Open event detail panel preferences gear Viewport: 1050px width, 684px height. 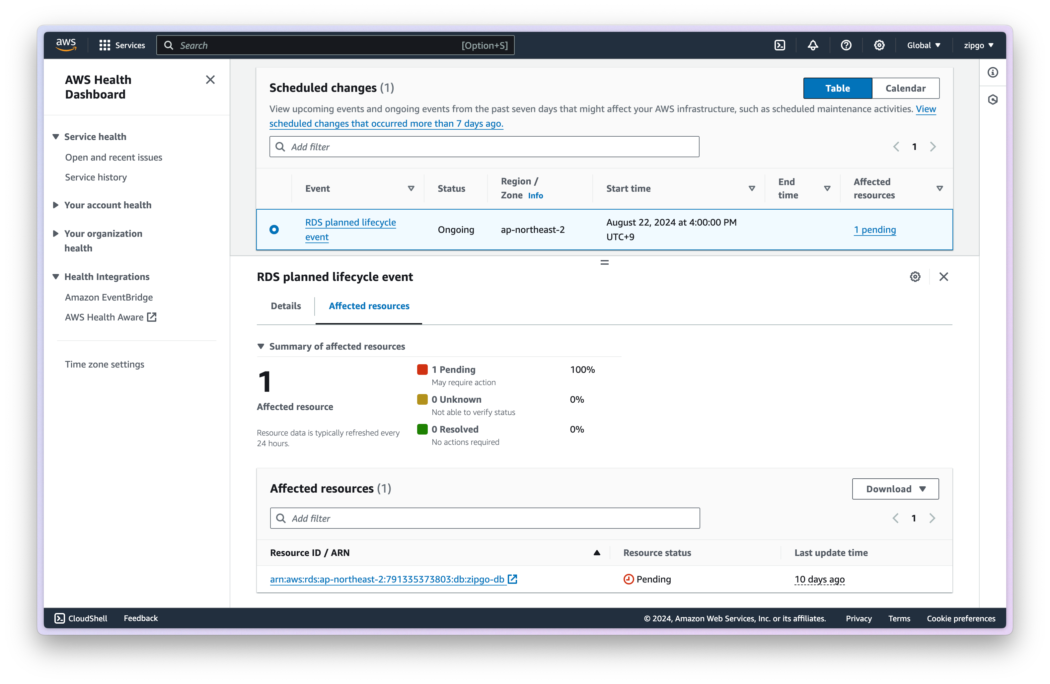[915, 277]
